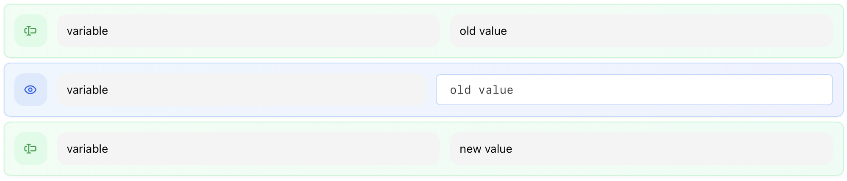Click the 'old value' field in the top green row
The image size is (847, 181).
(x=641, y=31)
